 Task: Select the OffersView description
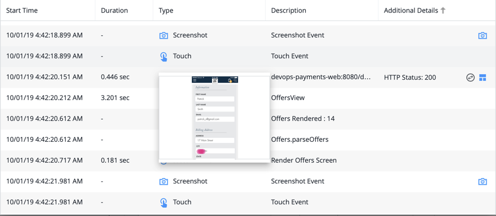click(288, 98)
